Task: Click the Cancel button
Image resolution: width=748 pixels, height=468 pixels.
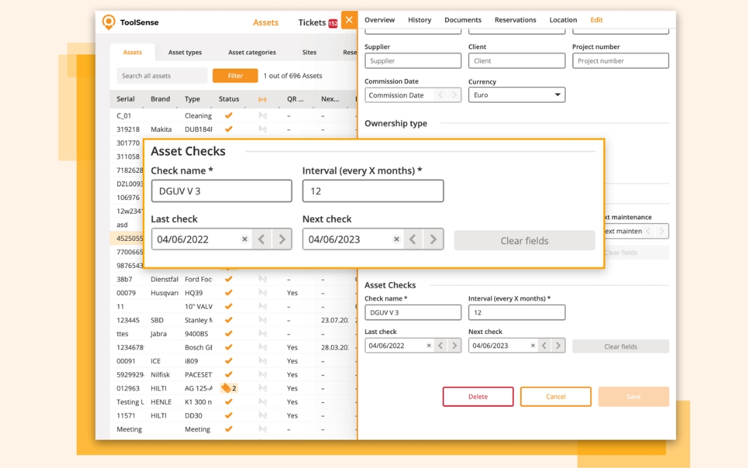Action: click(x=556, y=397)
